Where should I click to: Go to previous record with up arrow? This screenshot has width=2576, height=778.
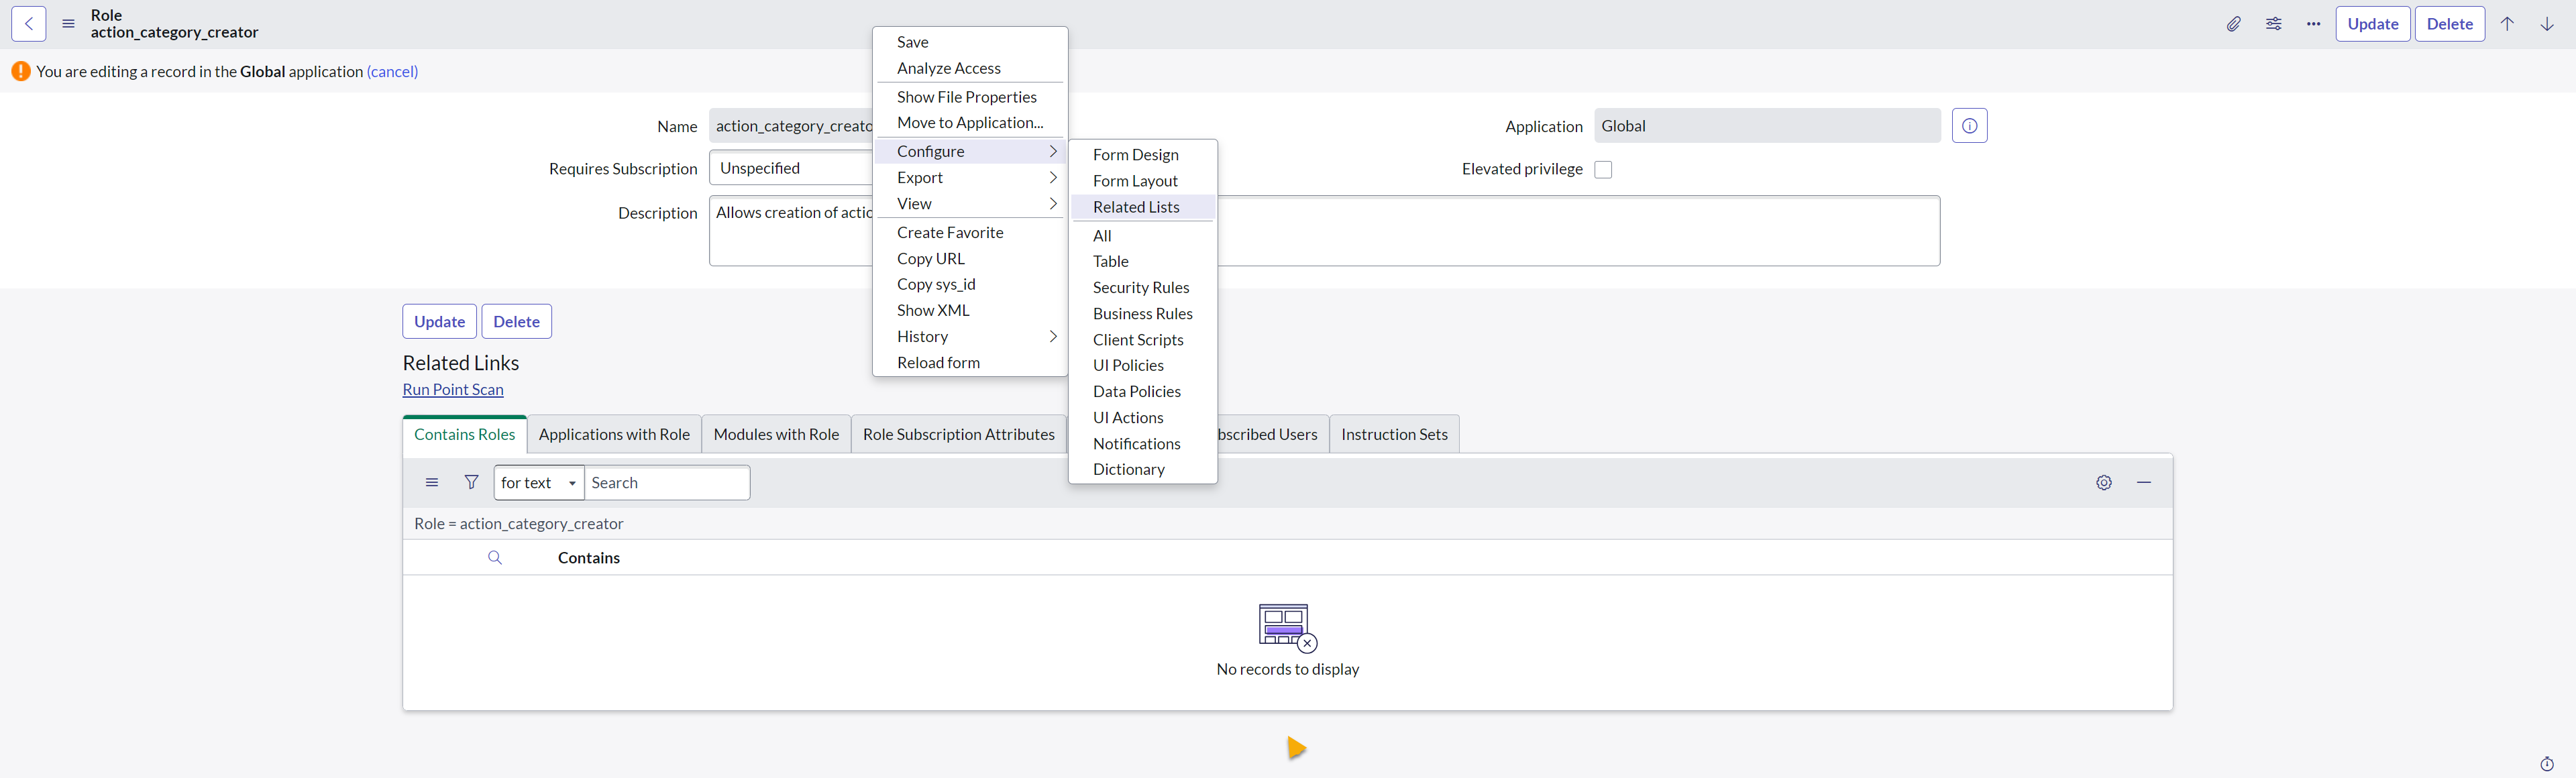click(x=2507, y=24)
